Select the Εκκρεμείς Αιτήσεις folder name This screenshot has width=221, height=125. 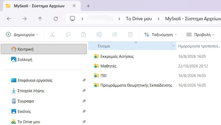pos(117,57)
